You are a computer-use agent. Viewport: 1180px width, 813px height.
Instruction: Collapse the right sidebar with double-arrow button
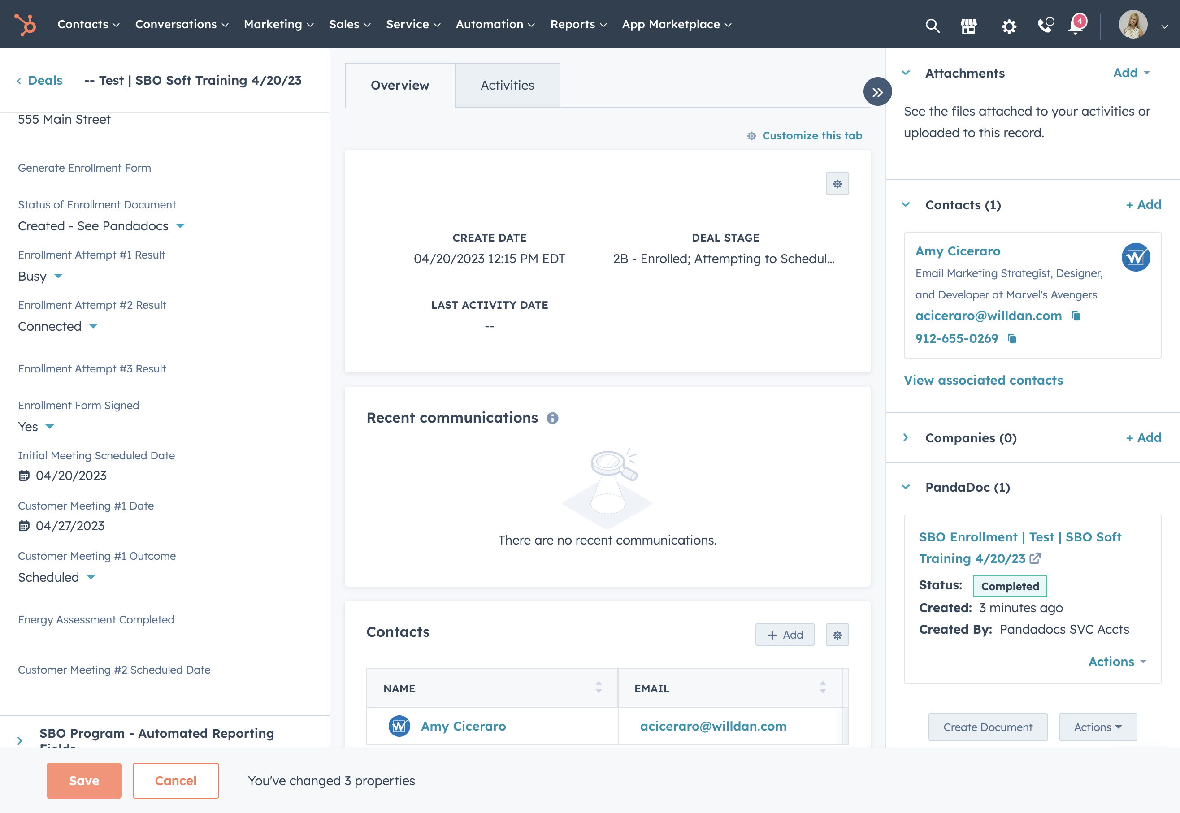pyautogui.click(x=877, y=92)
